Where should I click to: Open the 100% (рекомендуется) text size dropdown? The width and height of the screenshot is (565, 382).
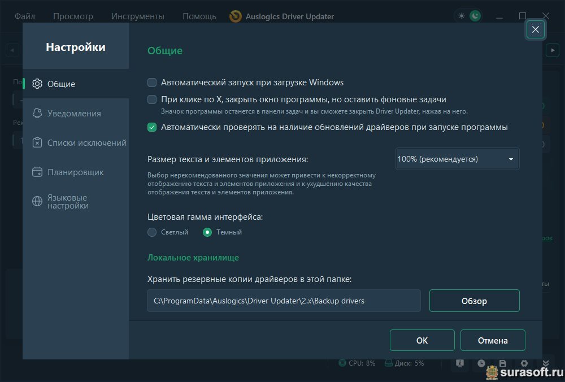(x=457, y=159)
